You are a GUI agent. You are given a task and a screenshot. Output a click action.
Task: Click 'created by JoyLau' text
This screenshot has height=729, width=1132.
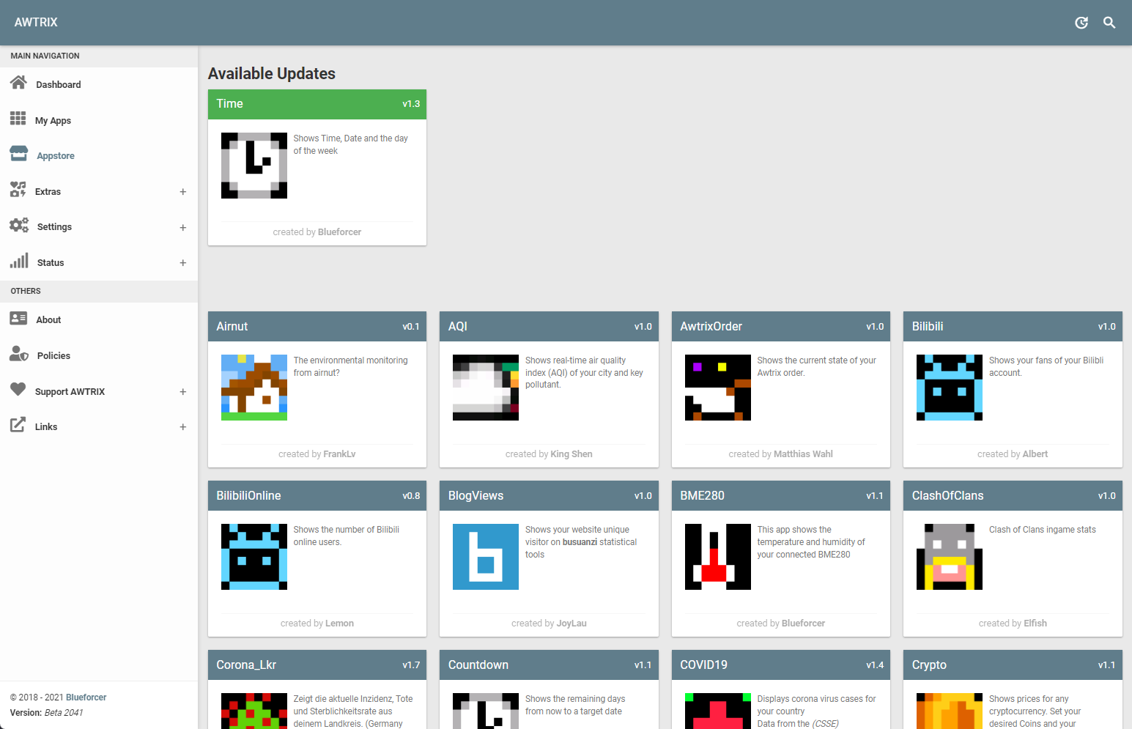point(549,623)
